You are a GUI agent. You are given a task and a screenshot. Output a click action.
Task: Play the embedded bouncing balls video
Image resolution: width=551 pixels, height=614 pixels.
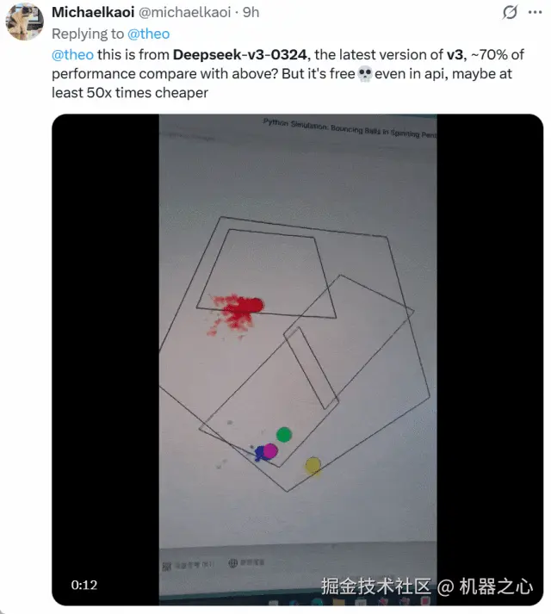point(298,359)
